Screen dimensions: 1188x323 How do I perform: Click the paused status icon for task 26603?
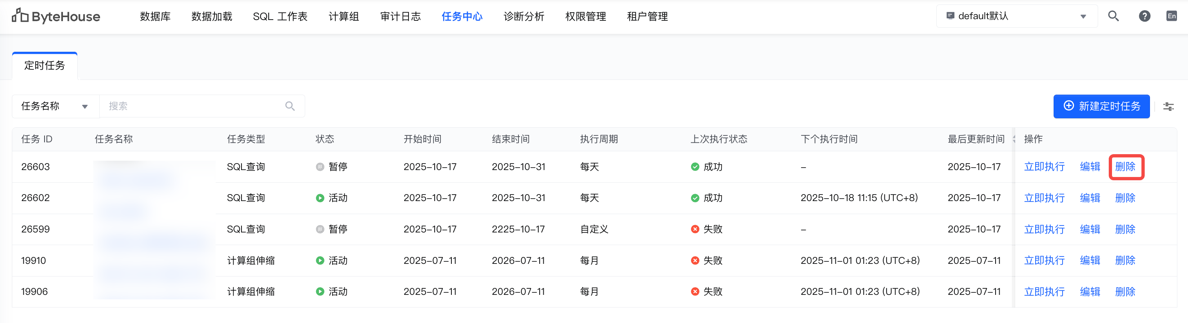click(320, 167)
